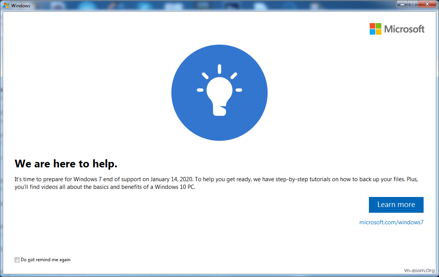Maximize the Windows notification window

pyautogui.click(x=413, y=4)
